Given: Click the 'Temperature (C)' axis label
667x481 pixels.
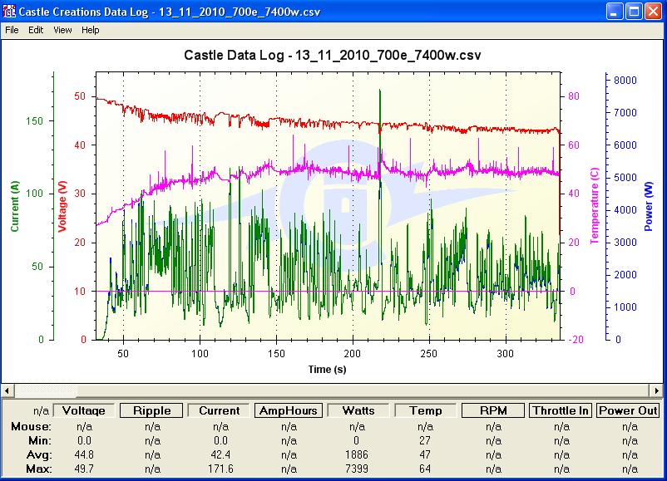Looking at the screenshot, I should 595,206.
